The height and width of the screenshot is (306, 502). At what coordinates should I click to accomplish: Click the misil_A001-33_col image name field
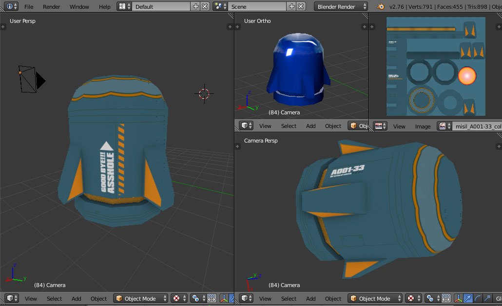[x=477, y=126]
